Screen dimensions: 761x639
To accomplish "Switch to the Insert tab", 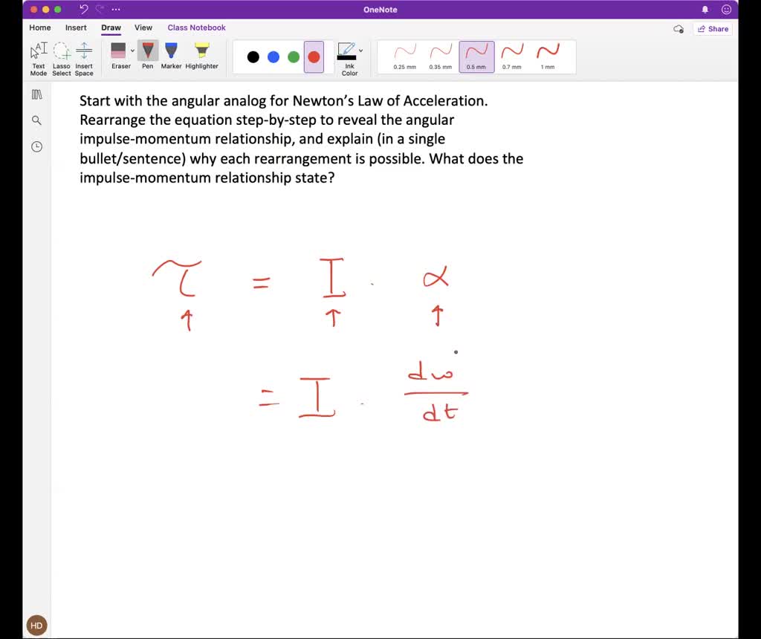I will click(76, 27).
